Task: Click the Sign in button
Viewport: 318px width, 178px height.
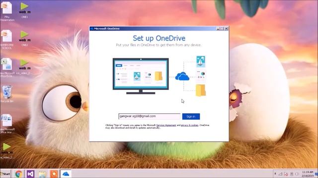Action: click(191, 117)
